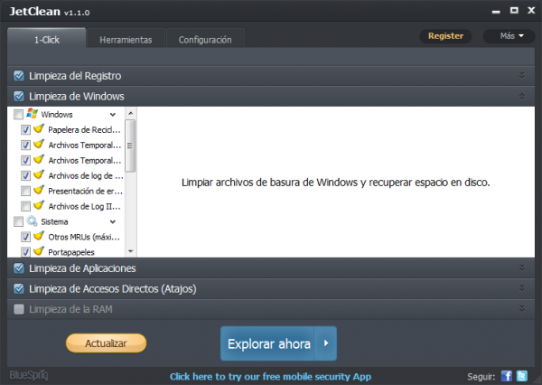Click the tree scrollbar down arrow
The image size is (542, 385).
pyautogui.click(x=130, y=251)
